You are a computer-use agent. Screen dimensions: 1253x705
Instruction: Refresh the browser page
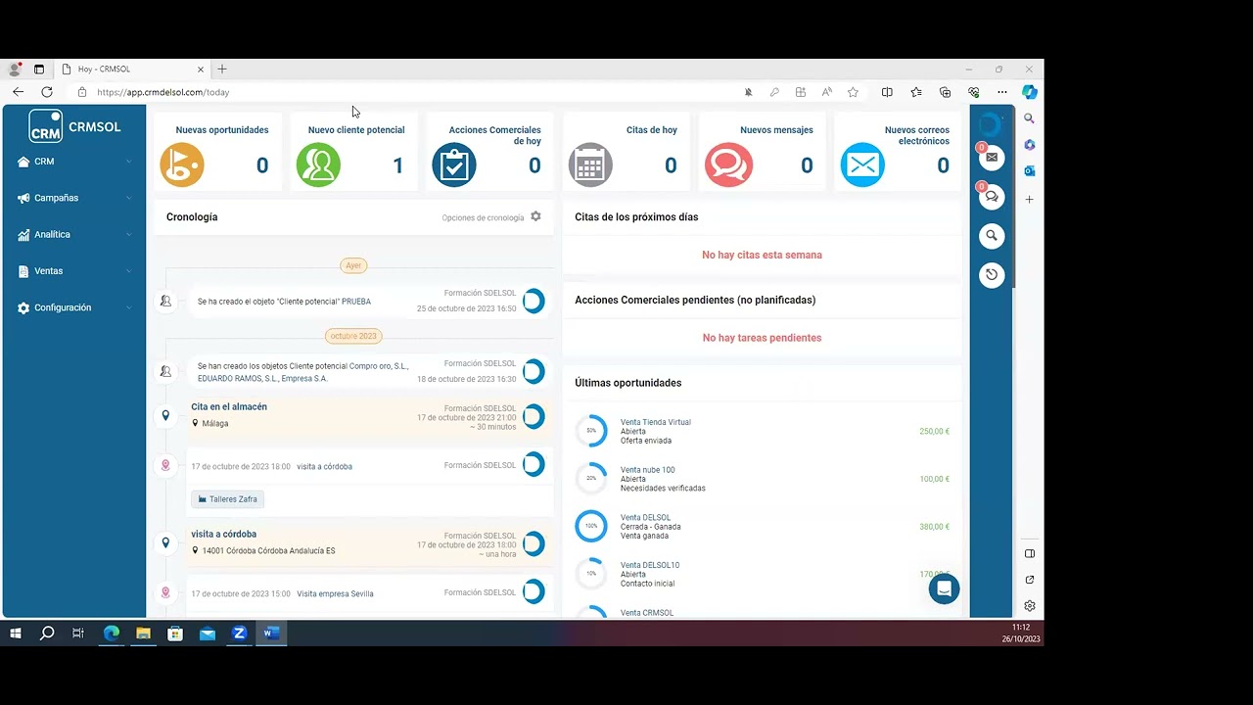pos(47,92)
